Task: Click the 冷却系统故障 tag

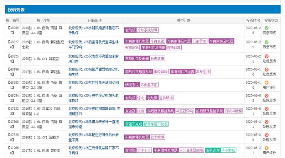Action: tap(147, 30)
